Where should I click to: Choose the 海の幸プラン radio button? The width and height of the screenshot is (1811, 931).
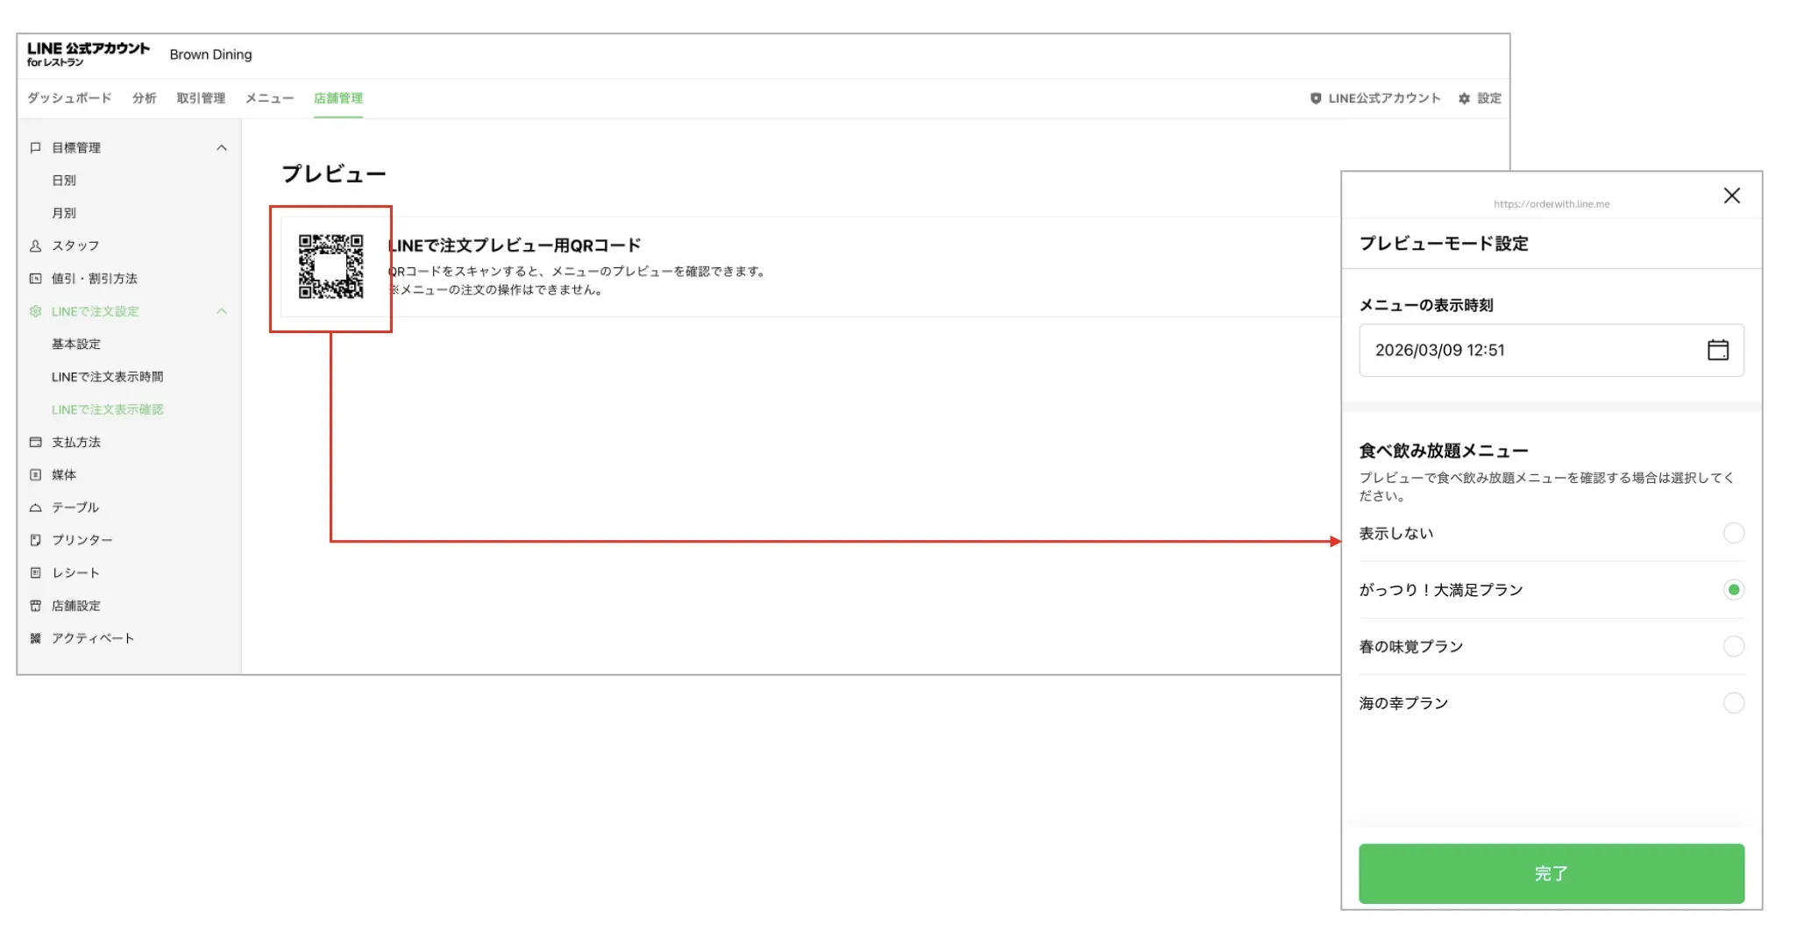point(1733,703)
